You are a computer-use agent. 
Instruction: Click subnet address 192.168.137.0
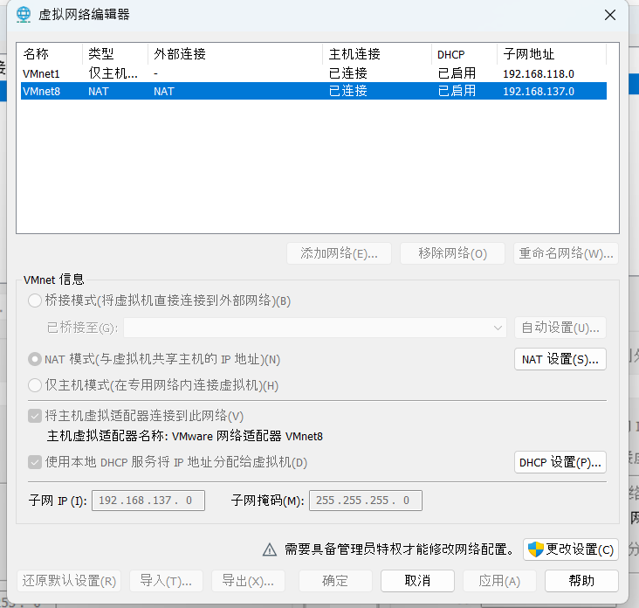(539, 92)
